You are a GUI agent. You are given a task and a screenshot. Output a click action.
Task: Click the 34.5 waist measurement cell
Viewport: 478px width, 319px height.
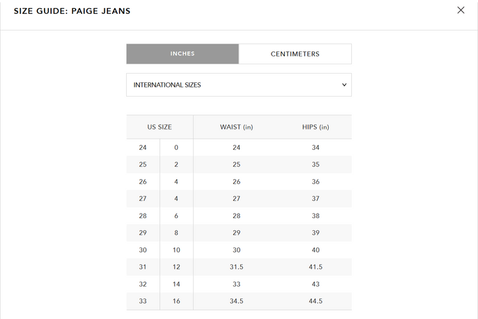coord(236,301)
